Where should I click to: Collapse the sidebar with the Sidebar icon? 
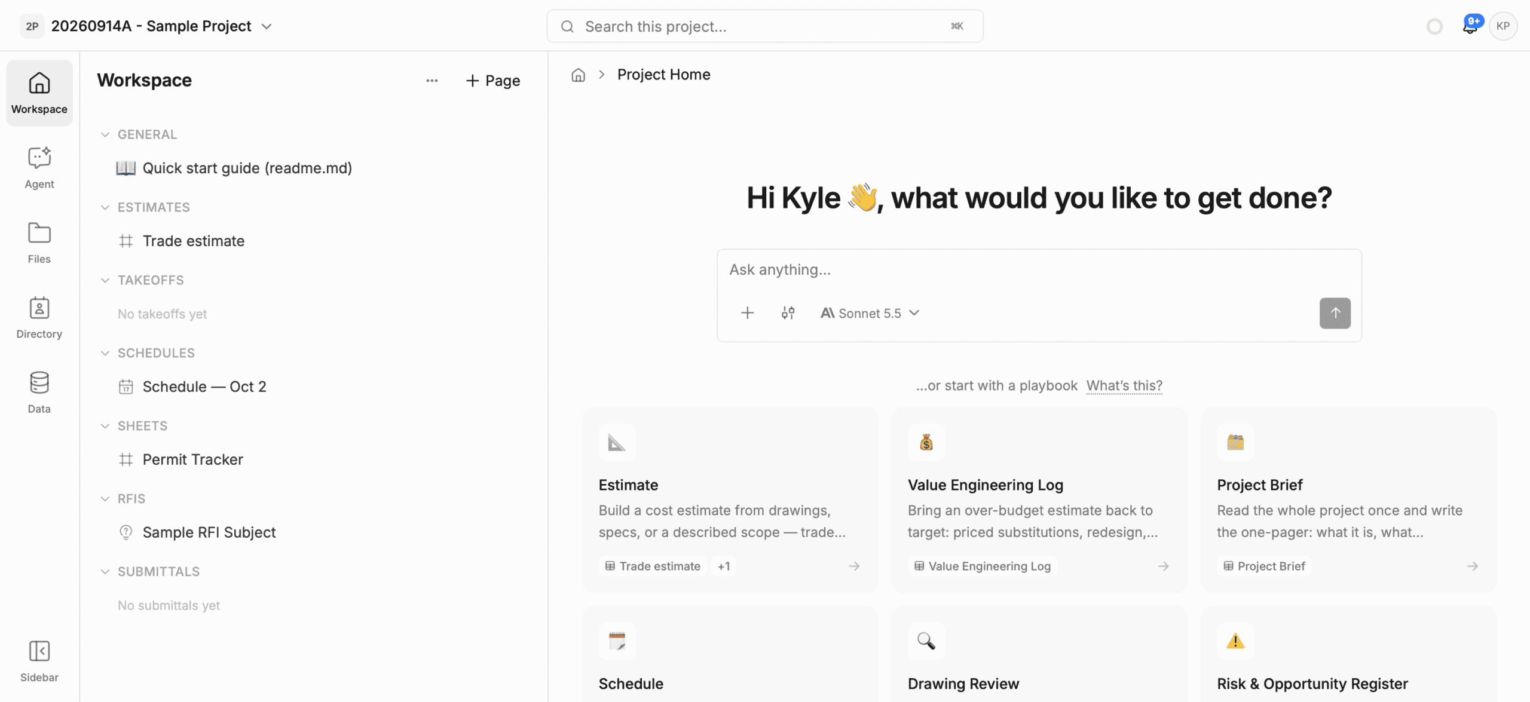[39, 661]
